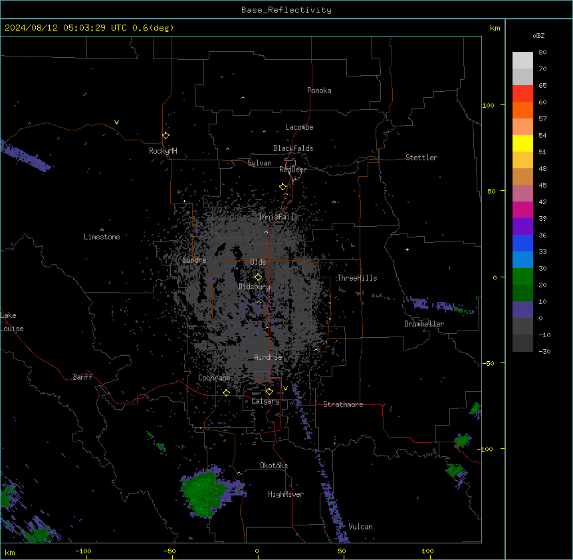Select the lightest gray swatch under 80 dBZ
573x560 pixels.
(522, 61)
